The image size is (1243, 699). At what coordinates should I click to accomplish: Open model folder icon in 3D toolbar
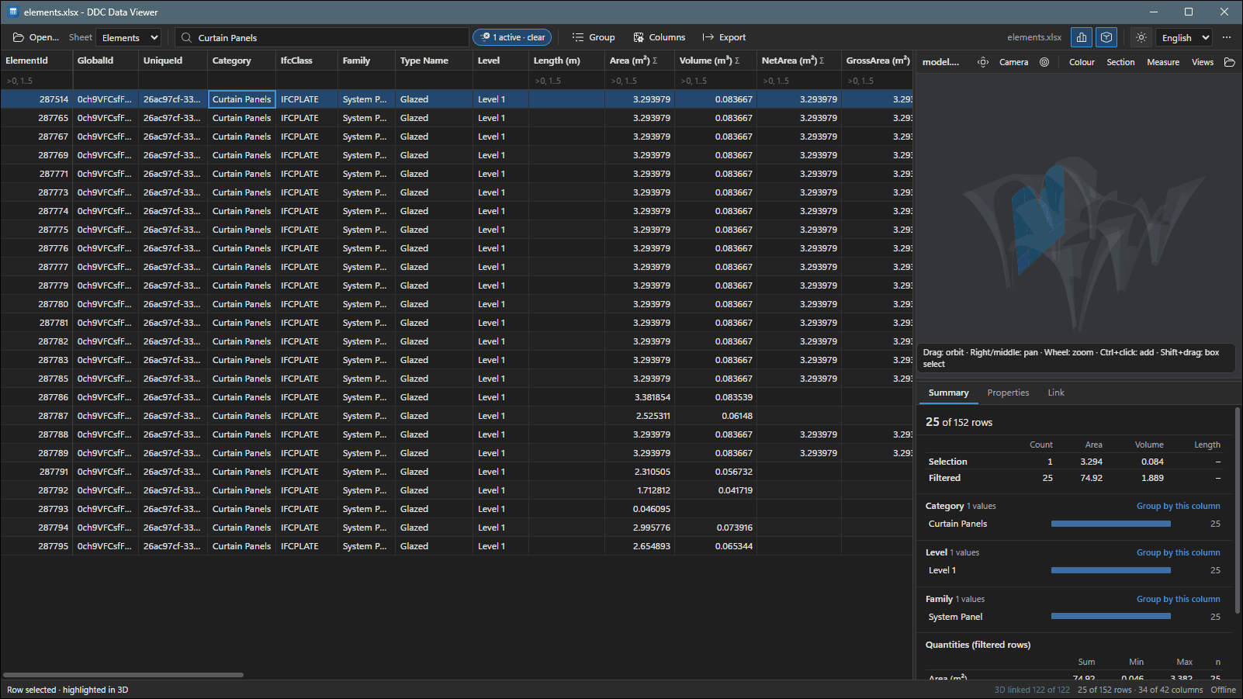coord(1230,62)
